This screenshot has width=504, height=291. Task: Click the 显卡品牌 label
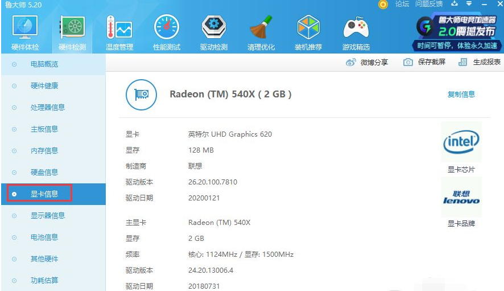coord(461,224)
